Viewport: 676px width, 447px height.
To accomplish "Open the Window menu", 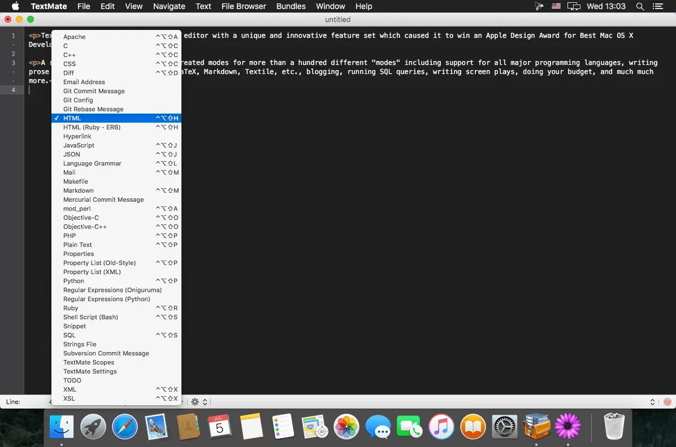I will [x=330, y=6].
